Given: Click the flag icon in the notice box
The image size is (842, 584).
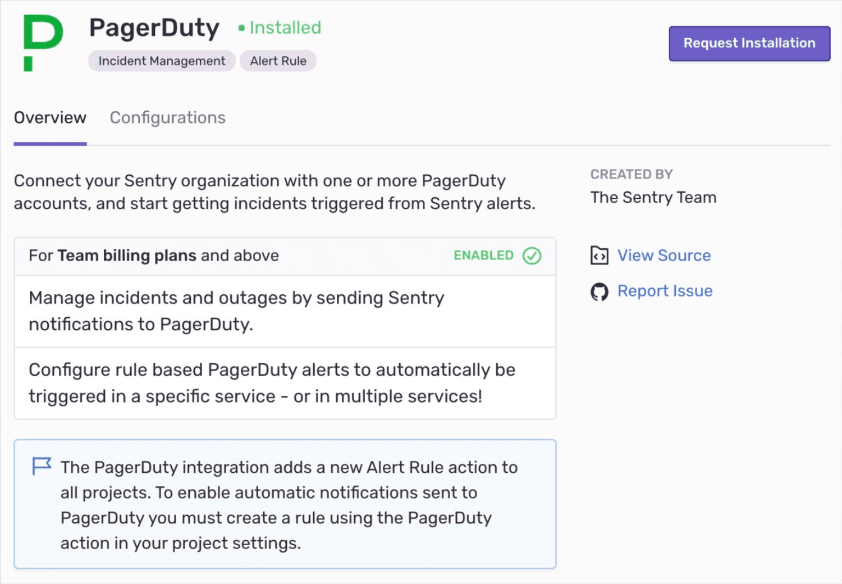Looking at the screenshot, I should click(x=41, y=467).
